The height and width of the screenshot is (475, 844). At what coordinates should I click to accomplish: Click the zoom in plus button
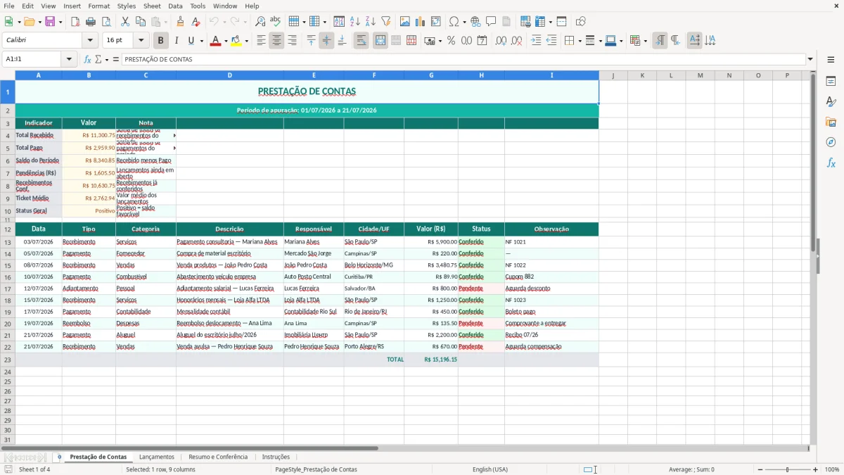pos(816,469)
